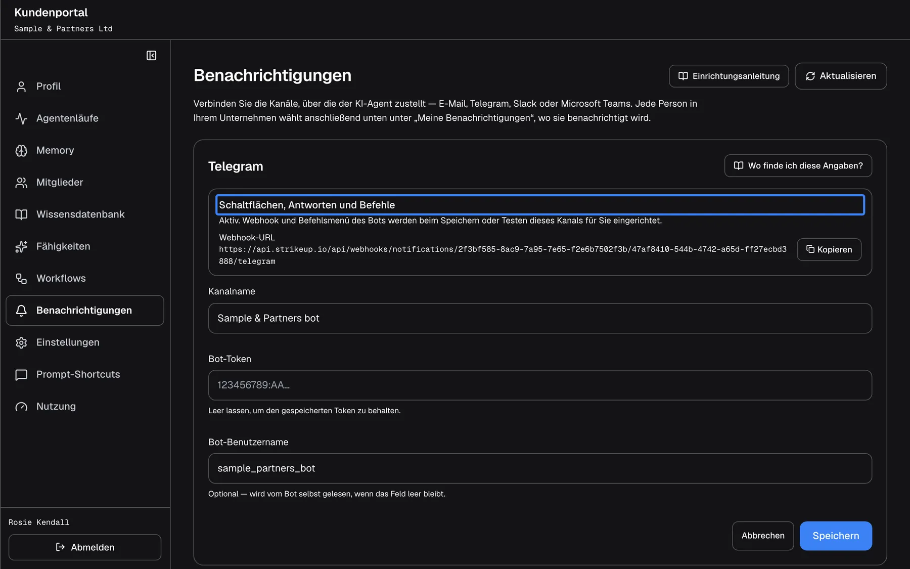Navigate to Mitglieder
910x569 pixels.
click(x=85, y=183)
